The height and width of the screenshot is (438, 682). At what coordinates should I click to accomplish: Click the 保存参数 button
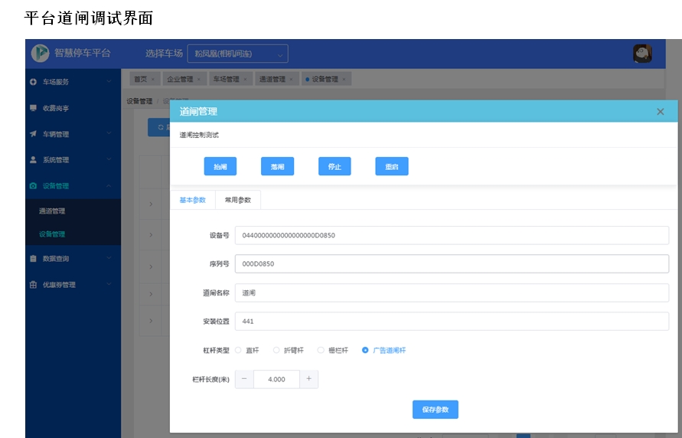pos(435,410)
